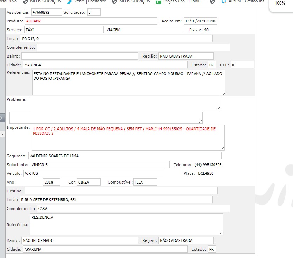Click the Combustível field FLEX
Screen dimensions: 293x258
coord(145,182)
